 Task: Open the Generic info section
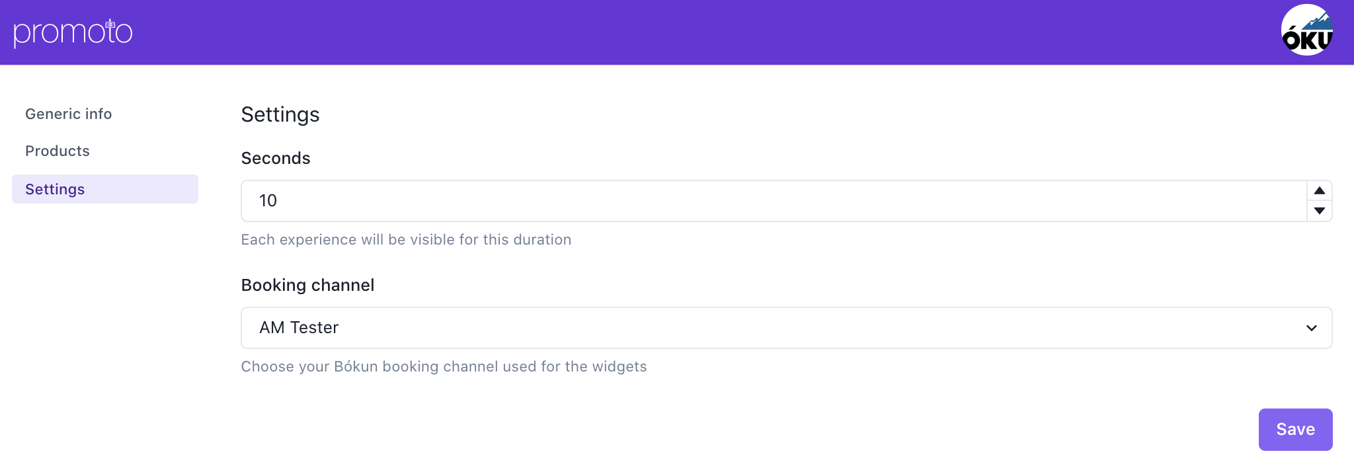(69, 114)
